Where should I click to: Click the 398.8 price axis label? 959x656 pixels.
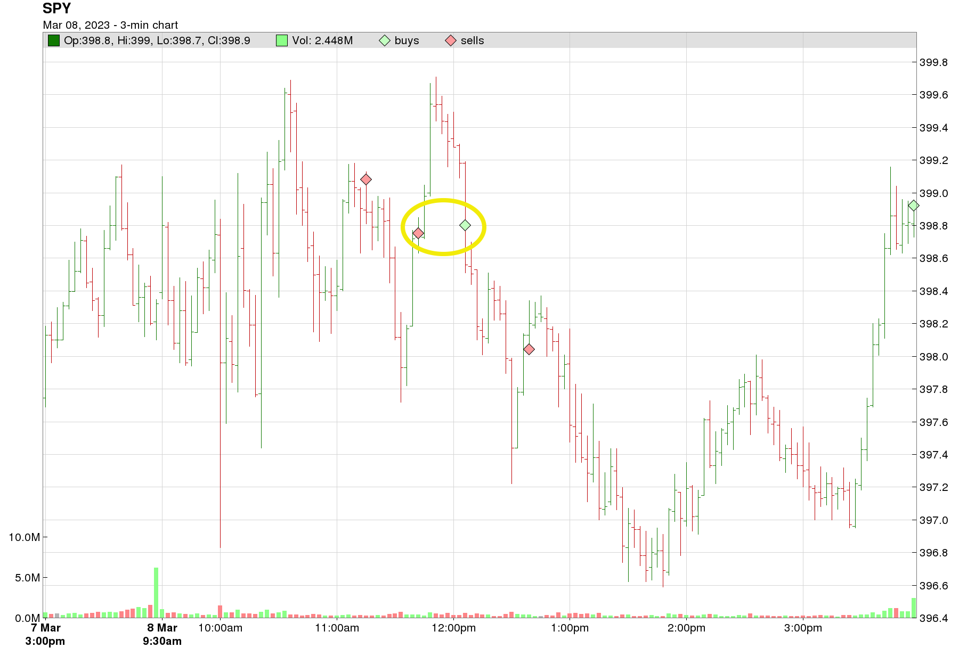point(934,226)
